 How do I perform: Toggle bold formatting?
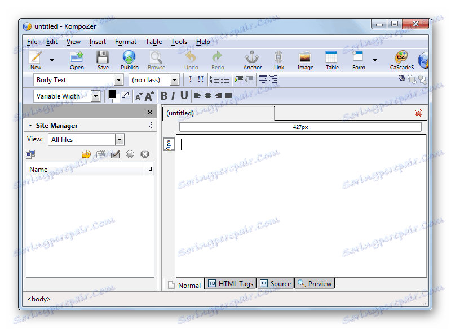point(163,96)
